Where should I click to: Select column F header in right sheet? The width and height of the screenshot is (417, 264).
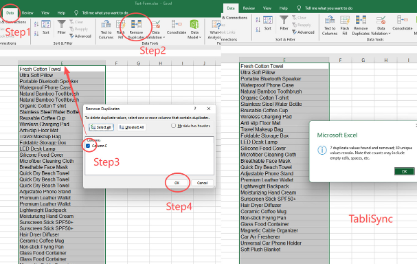click(341, 60)
